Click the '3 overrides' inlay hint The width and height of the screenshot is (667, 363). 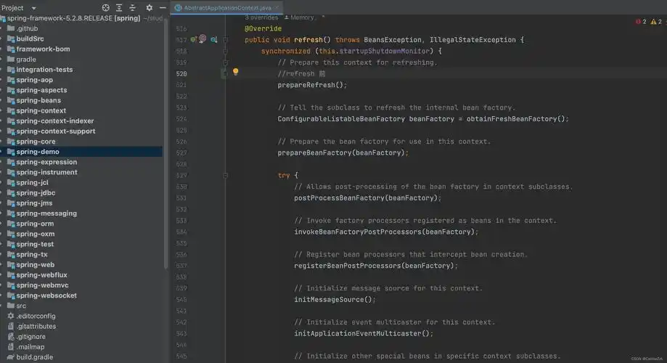(261, 17)
